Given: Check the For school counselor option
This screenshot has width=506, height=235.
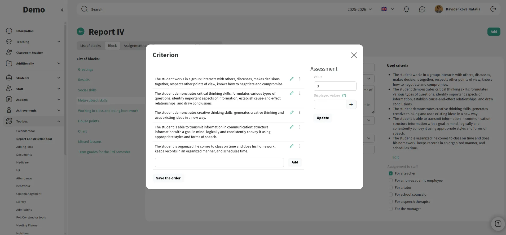Looking at the screenshot, I should (x=391, y=195).
